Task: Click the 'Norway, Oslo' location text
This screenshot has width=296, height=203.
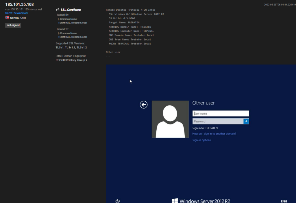Action: 18,18
